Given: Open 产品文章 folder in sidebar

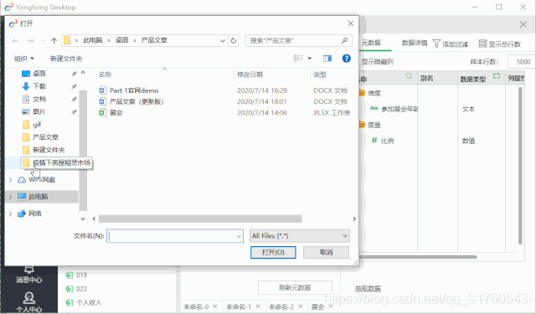Looking at the screenshot, I should [45, 137].
